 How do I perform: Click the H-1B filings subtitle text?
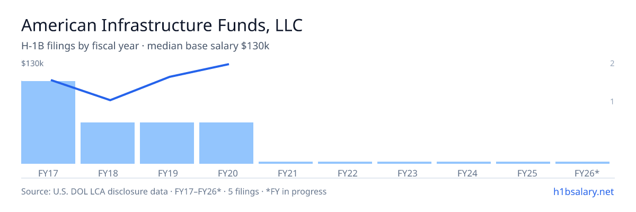[145, 46]
